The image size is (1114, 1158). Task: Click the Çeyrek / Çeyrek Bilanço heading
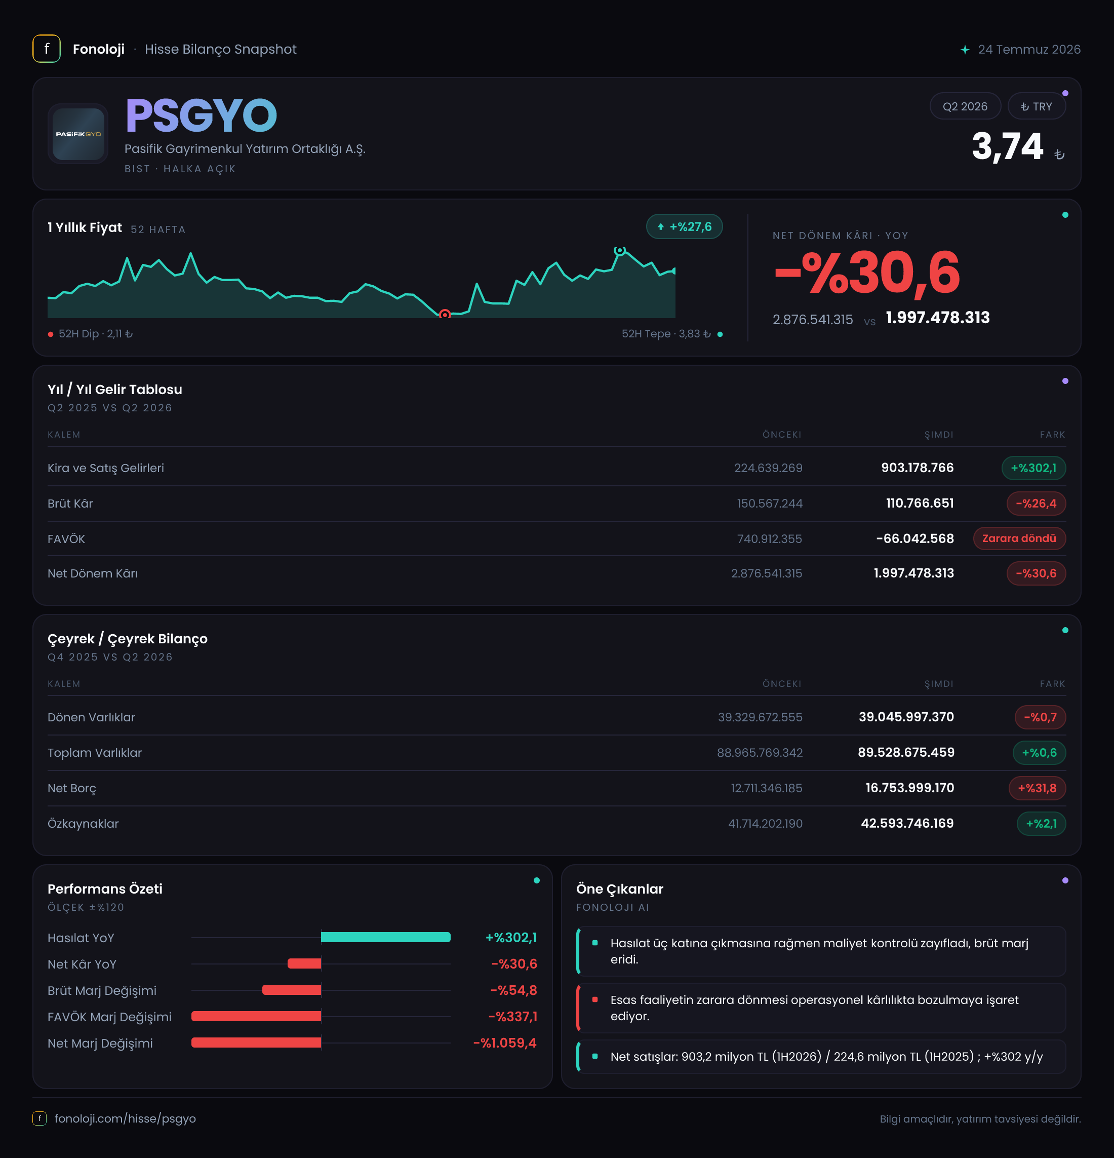pyautogui.click(x=128, y=639)
